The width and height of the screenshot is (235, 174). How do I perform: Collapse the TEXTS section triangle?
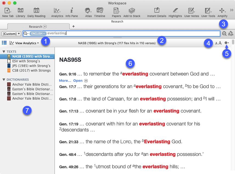[4, 52]
